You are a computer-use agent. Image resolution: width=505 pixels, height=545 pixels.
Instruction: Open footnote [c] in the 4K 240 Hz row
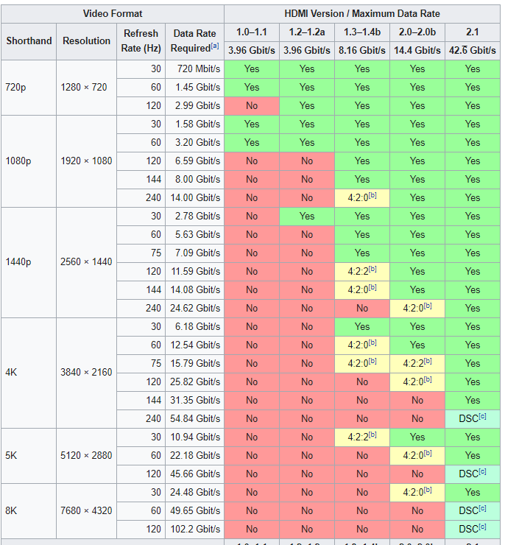click(x=482, y=416)
